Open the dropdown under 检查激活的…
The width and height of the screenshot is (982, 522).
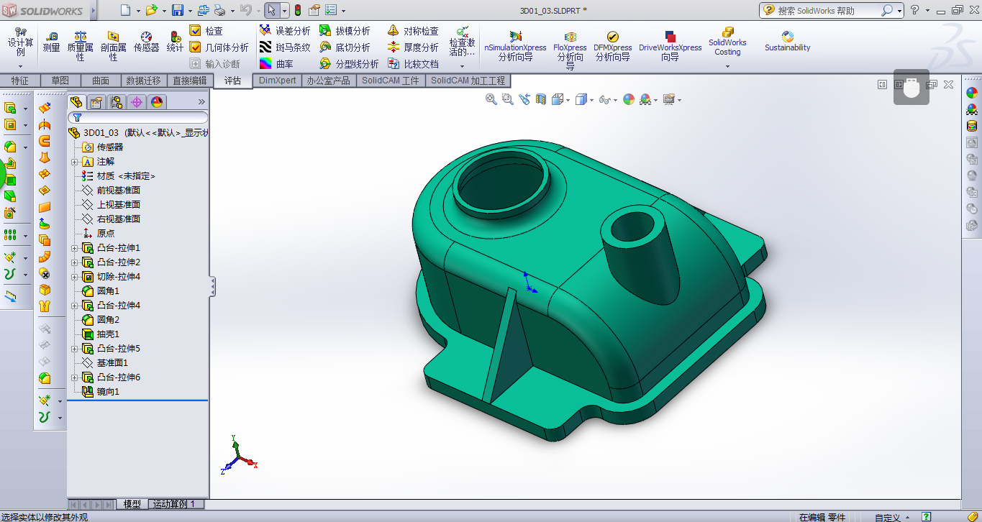coord(463,66)
